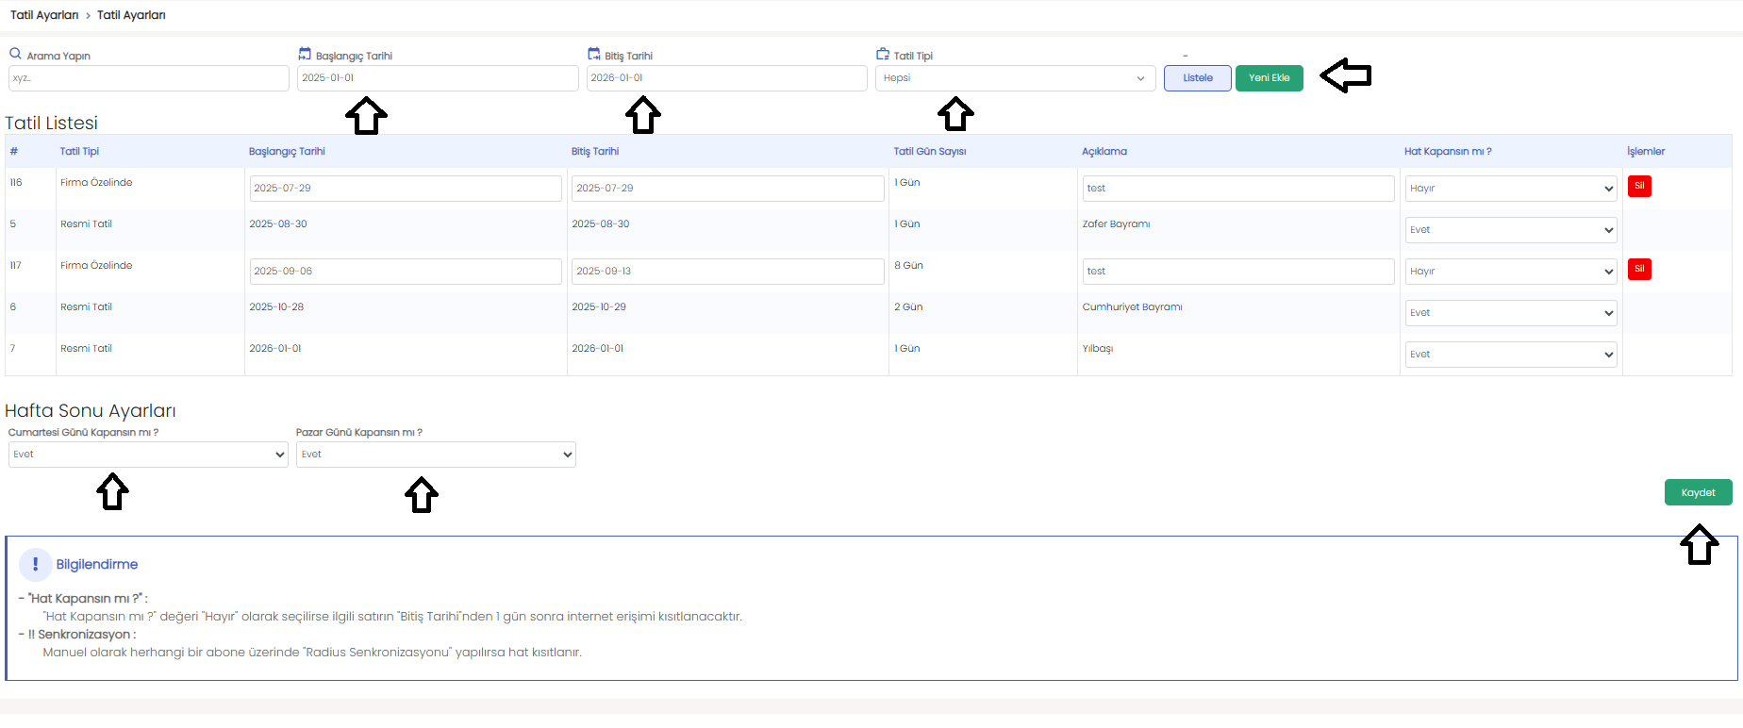Viewport: 1743px width, 728px height.
Task: Open Hat Kapansın dropdown for Zafer Bayramı
Action: 1510,230
